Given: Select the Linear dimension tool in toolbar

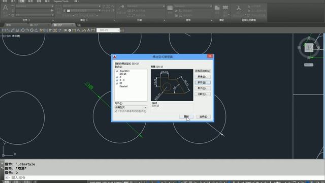Looking at the screenshot, I should 4,30.
